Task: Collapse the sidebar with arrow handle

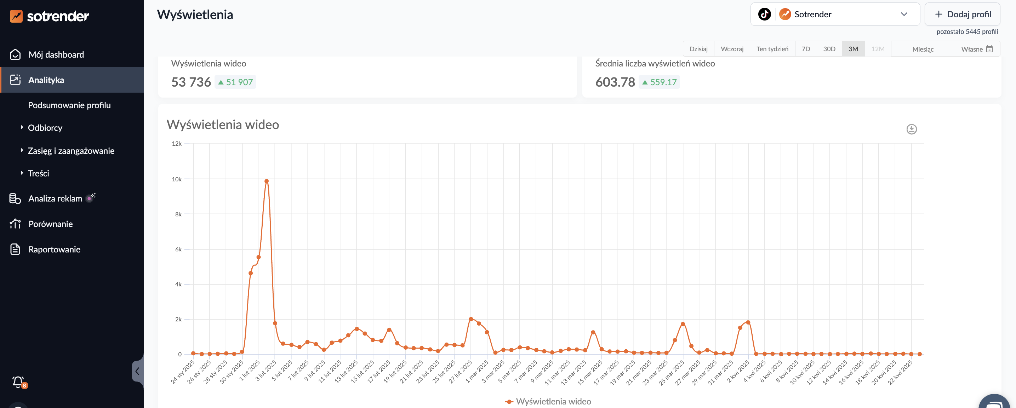Action: coord(137,371)
